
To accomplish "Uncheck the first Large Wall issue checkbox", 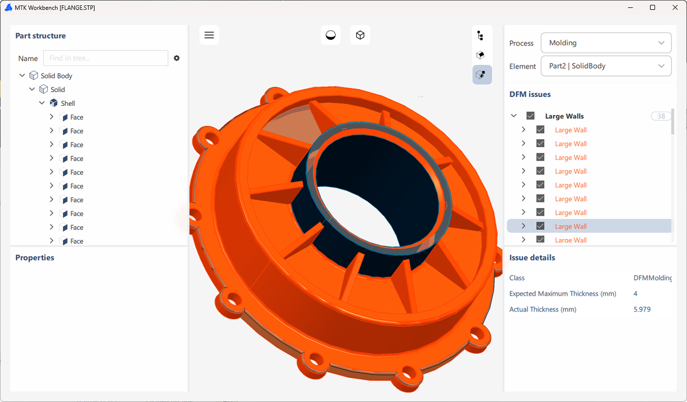I will (x=540, y=130).
